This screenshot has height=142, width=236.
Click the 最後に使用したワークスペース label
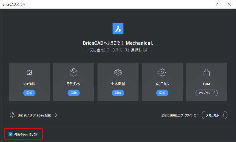180,115
